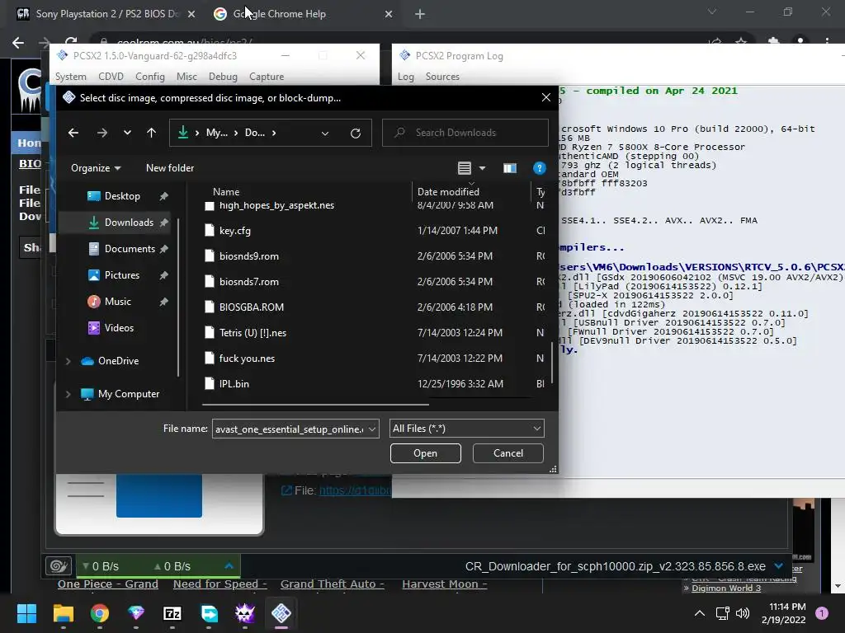The image size is (845, 633).
Task: Open 7-Zip from the taskbar
Action: 172,613
